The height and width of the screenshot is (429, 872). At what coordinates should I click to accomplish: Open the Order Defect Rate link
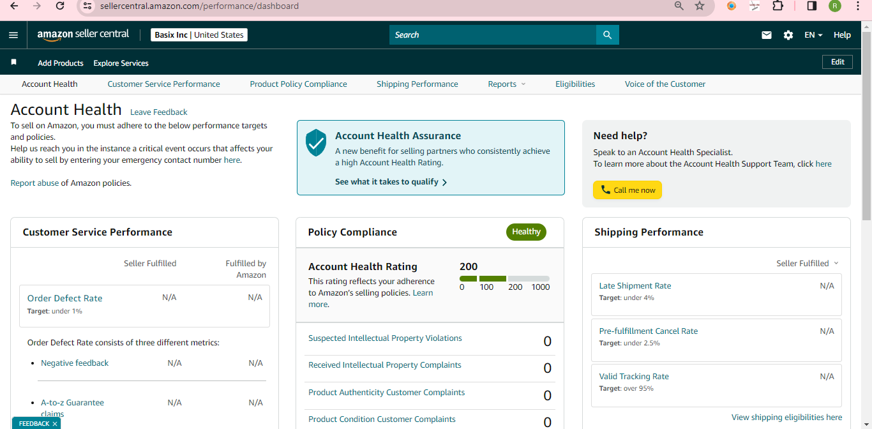64,298
